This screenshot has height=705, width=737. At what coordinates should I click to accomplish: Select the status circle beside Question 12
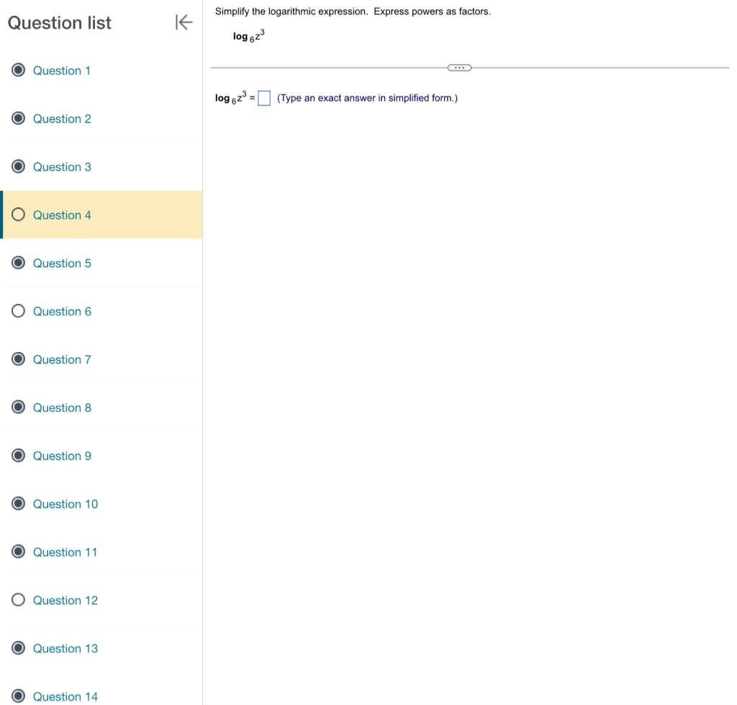18,600
